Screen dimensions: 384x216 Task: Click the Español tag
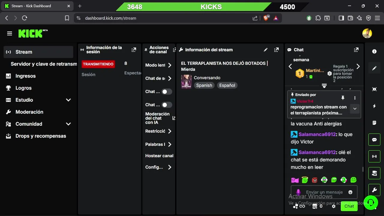point(227,85)
